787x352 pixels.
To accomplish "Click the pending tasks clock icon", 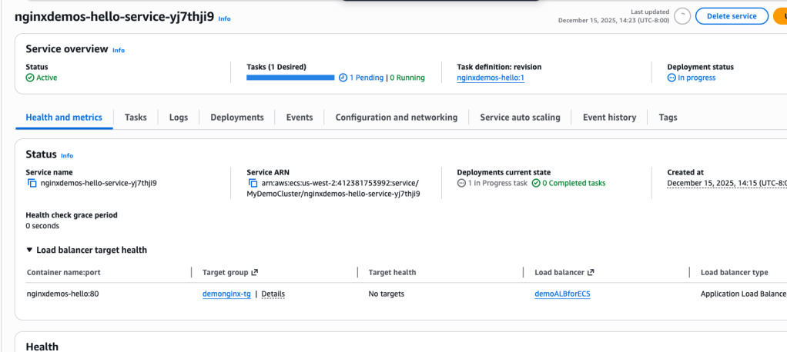I will [343, 78].
